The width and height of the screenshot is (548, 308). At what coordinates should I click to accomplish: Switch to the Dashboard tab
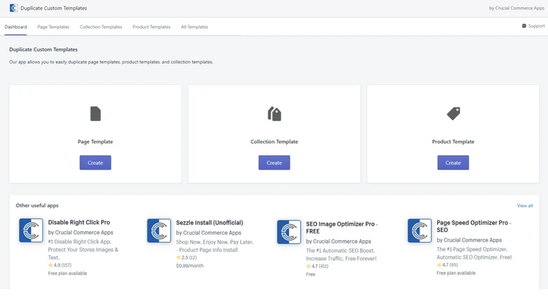(x=16, y=27)
